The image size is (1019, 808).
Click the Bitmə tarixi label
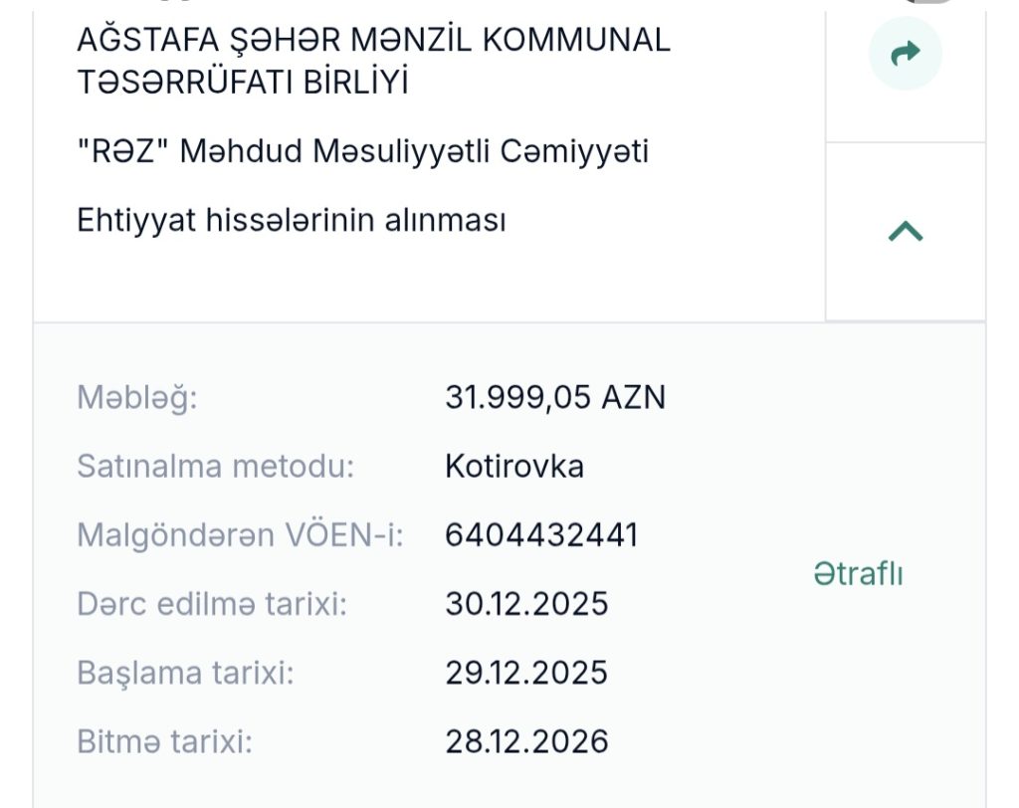pos(165,741)
